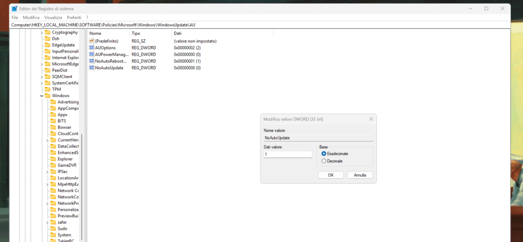The width and height of the screenshot is (523, 242).
Task: Click Annulla to cancel the edit
Action: 360,175
